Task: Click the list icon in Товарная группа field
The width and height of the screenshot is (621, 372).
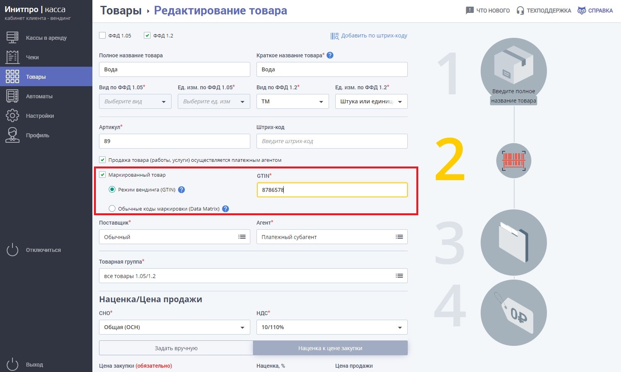Action: (399, 276)
